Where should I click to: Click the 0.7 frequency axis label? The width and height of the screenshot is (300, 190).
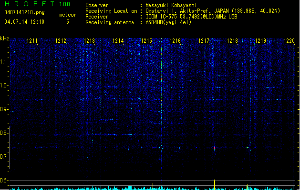coord(3,157)
